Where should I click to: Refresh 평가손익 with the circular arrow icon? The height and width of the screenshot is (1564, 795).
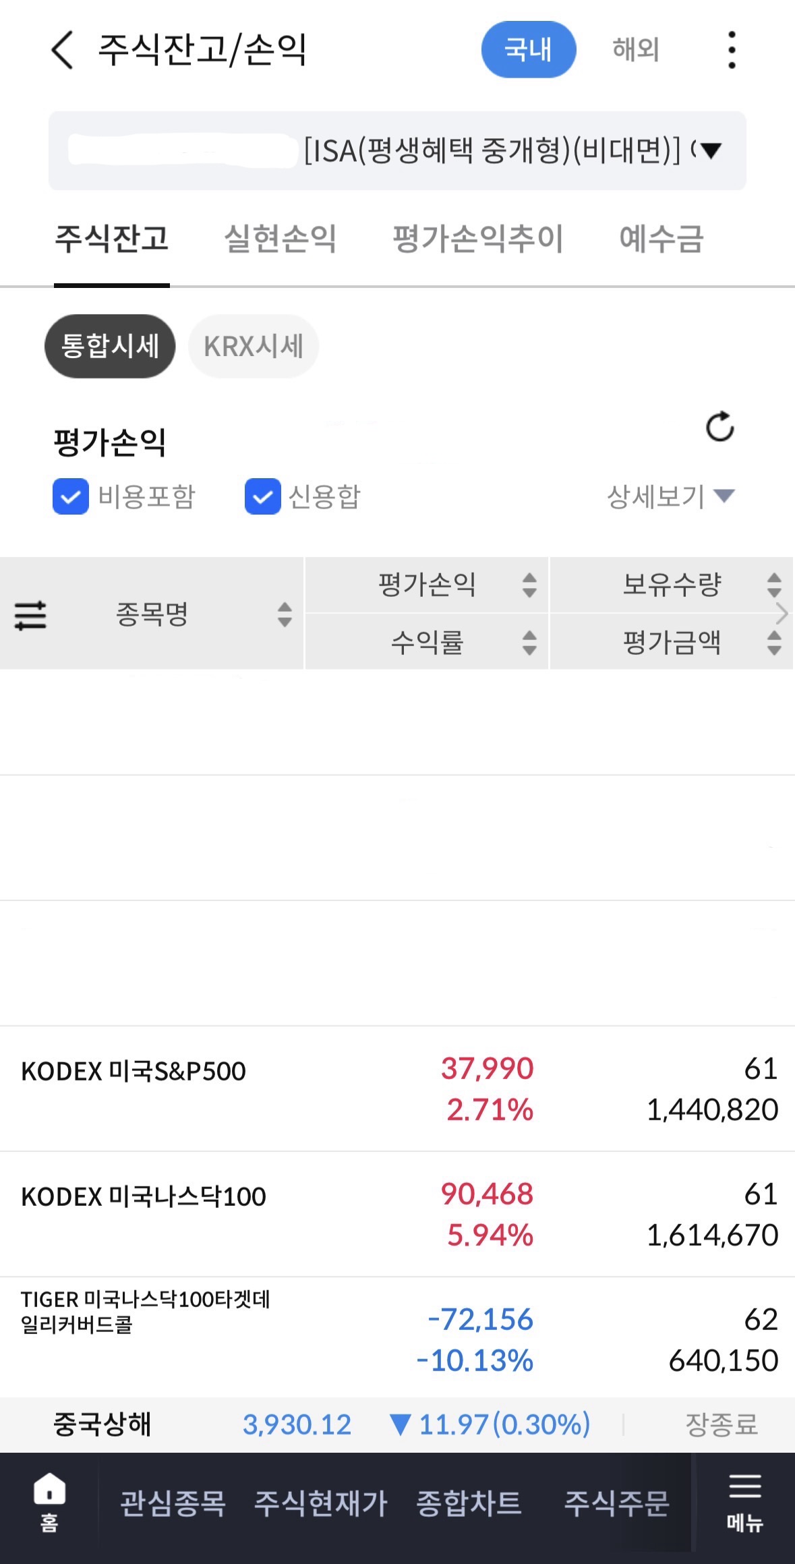pos(719,426)
